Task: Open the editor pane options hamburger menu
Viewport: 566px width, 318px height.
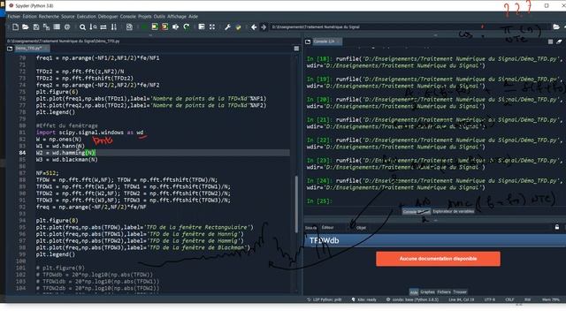Action: point(296,49)
